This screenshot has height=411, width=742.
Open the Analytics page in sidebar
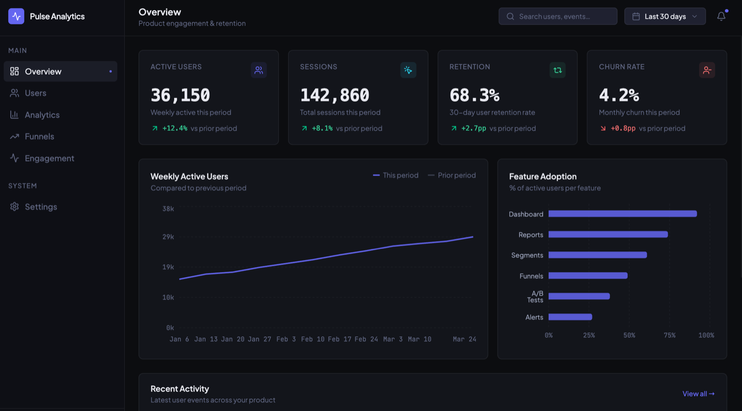pos(60,115)
